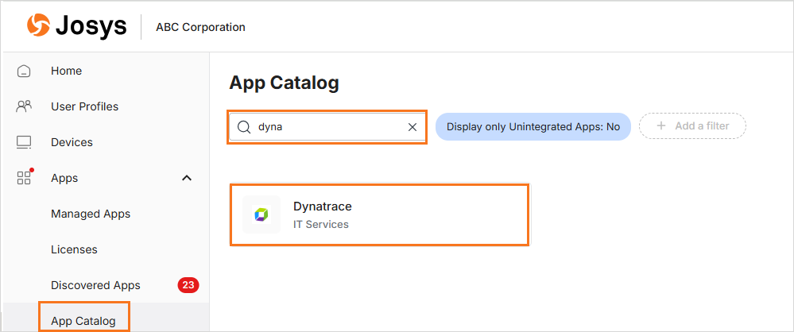794x332 pixels.
Task: Click the plus icon on Add a filter
Action: coord(660,126)
